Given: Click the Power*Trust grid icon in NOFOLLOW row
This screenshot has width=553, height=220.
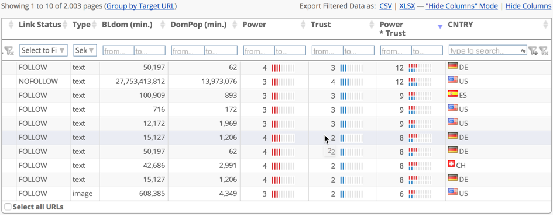Looking at the screenshot, I should point(420,82).
